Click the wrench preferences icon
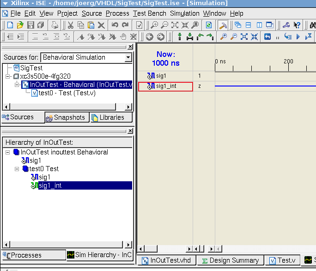Viewport: 316px width, 271px height. tap(286, 25)
